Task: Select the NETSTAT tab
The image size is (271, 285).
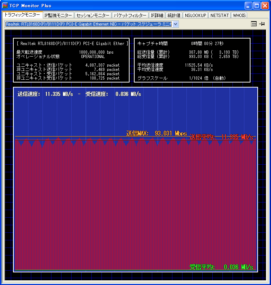Action: tap(220, 15)
